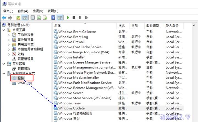Sort by the 登入身分 column header
The image size is (198, 122).
pyautogui.click(x=174, y=26)
